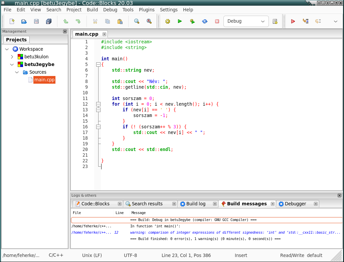Select the signedness warning message row

pyautogui.click(x=206, y=232)
